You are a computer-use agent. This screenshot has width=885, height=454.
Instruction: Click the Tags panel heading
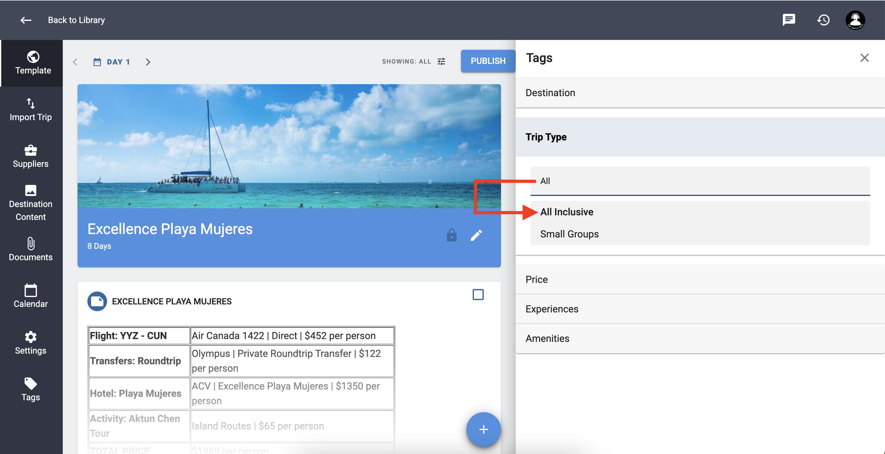pyautogui.click(x=539, y=58)
